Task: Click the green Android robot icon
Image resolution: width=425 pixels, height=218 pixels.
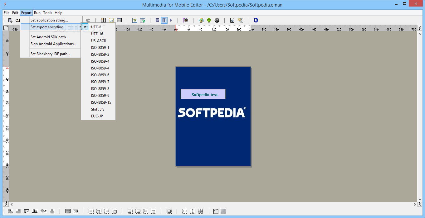Action: (x=209, y=20)
